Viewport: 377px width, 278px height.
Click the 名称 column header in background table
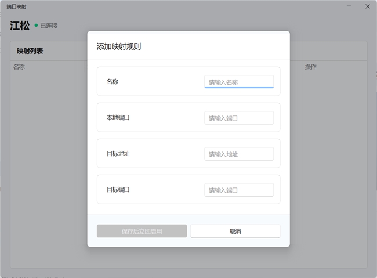click(19, 67)
